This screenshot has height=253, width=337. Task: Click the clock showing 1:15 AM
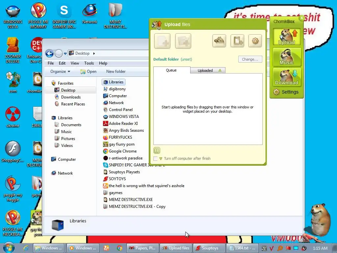(320, 248)
